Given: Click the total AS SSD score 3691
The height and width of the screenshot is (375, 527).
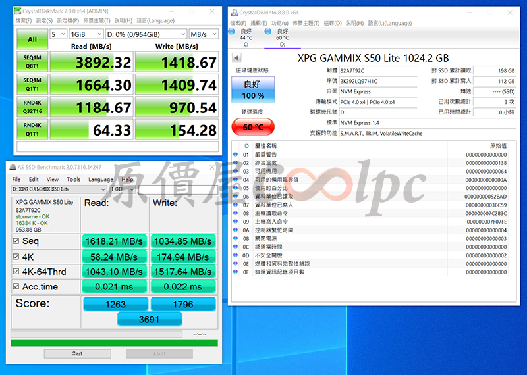Looking at the screenshot, I should pyautogui.click(x=150, y=319).
